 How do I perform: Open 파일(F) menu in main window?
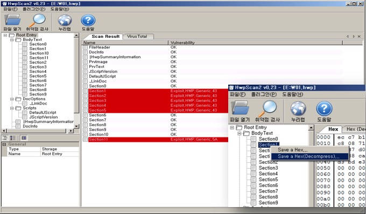pyautogui.click(x=10, y=9)
